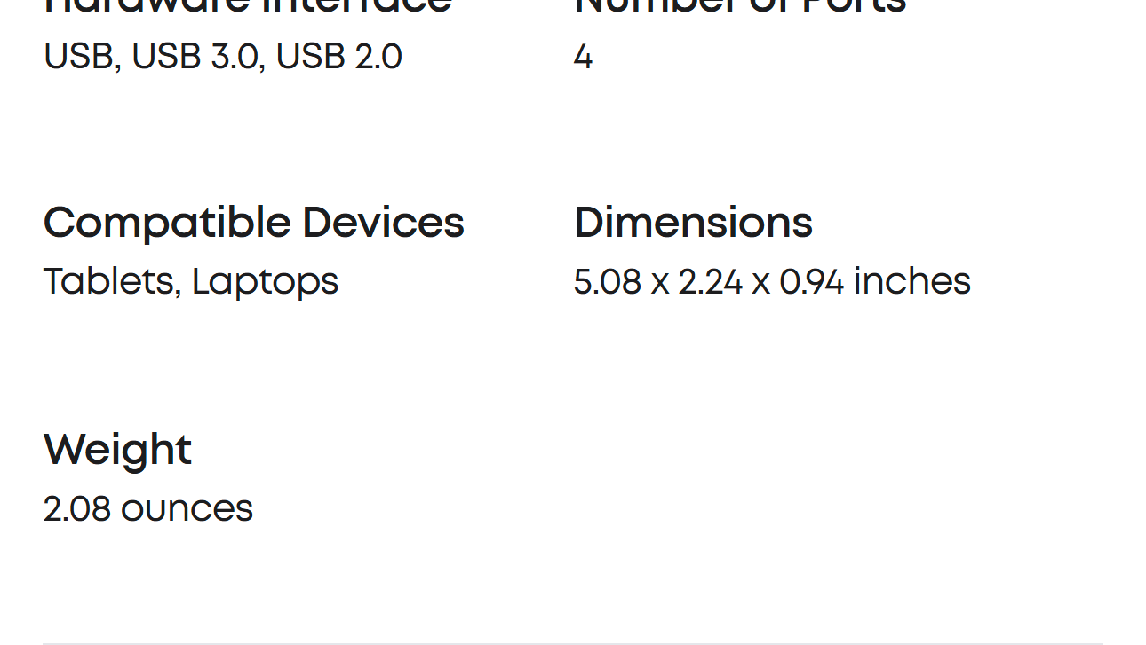This screenshot has height=645, width=1146.
Task: Click the port count value 4
Action: [x=583, y=58]
